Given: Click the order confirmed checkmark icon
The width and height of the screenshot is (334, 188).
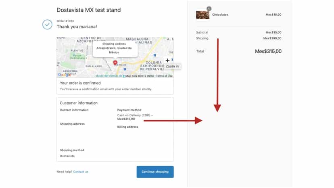Looking at the screenshot, I should click(47, 25).
